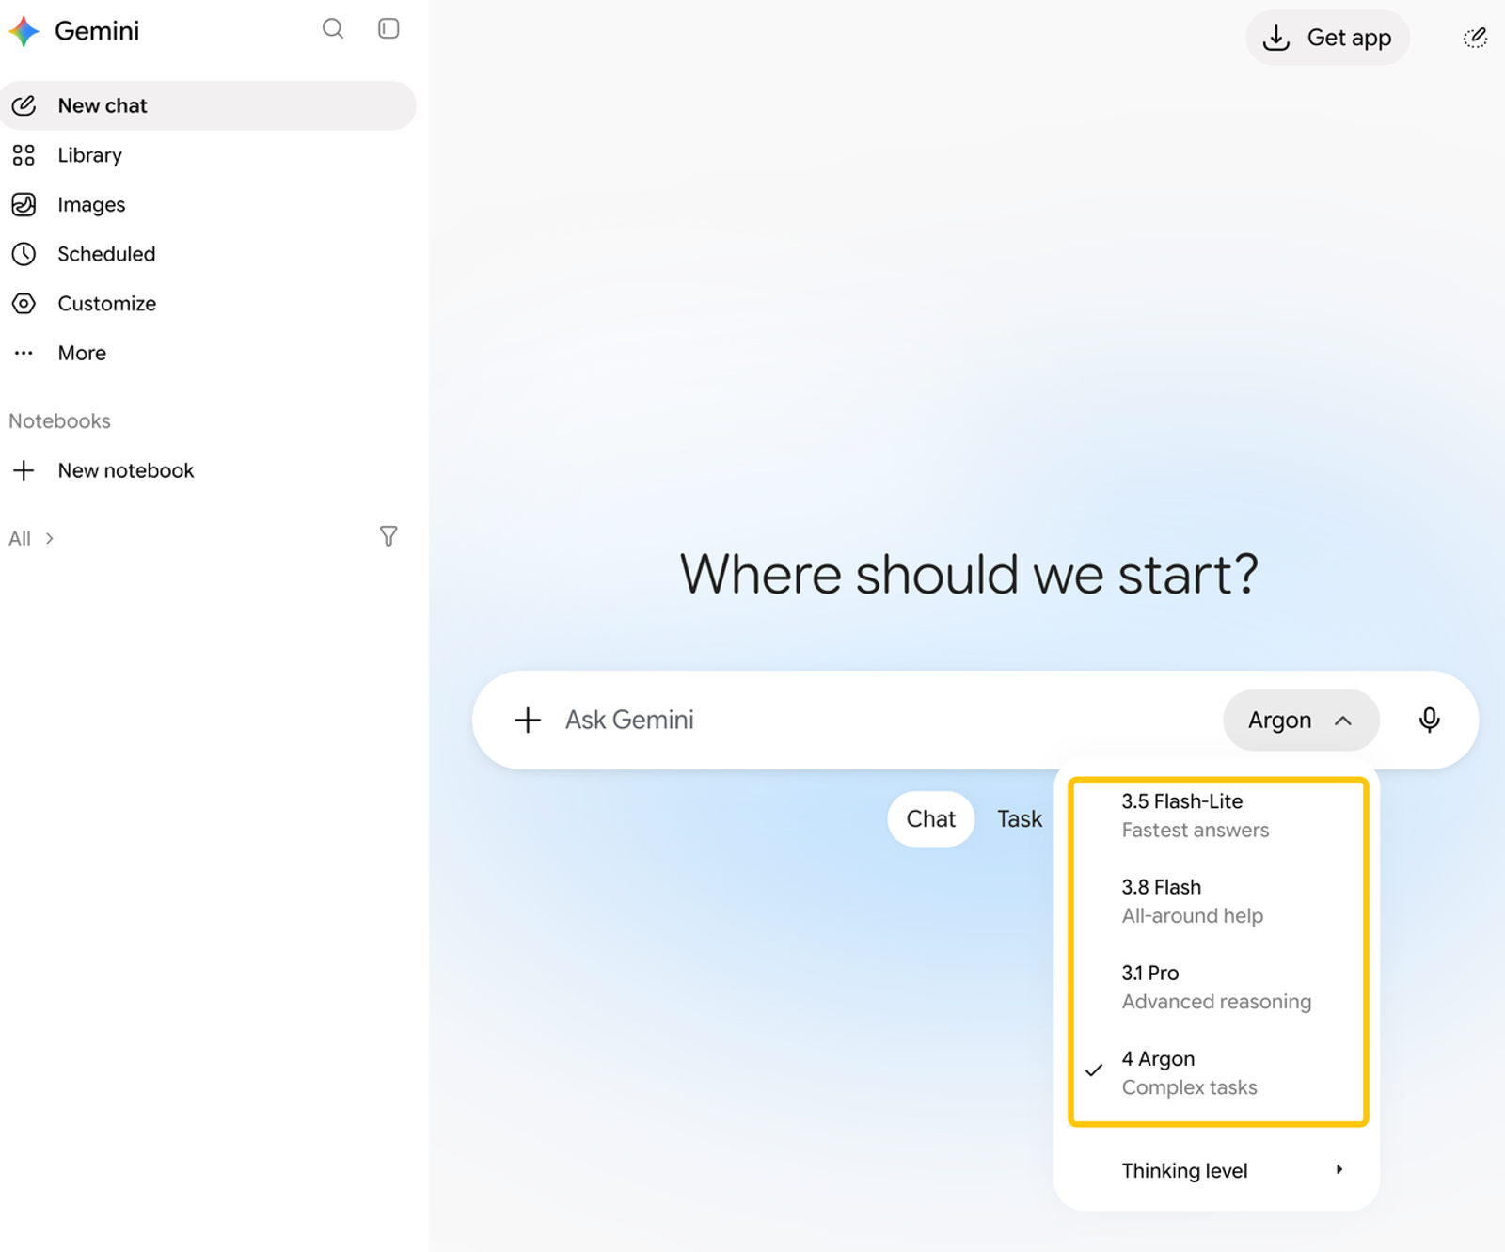Switch to the Task mode tab
The image size is (1505, 1252).
tap(1020, 819)
